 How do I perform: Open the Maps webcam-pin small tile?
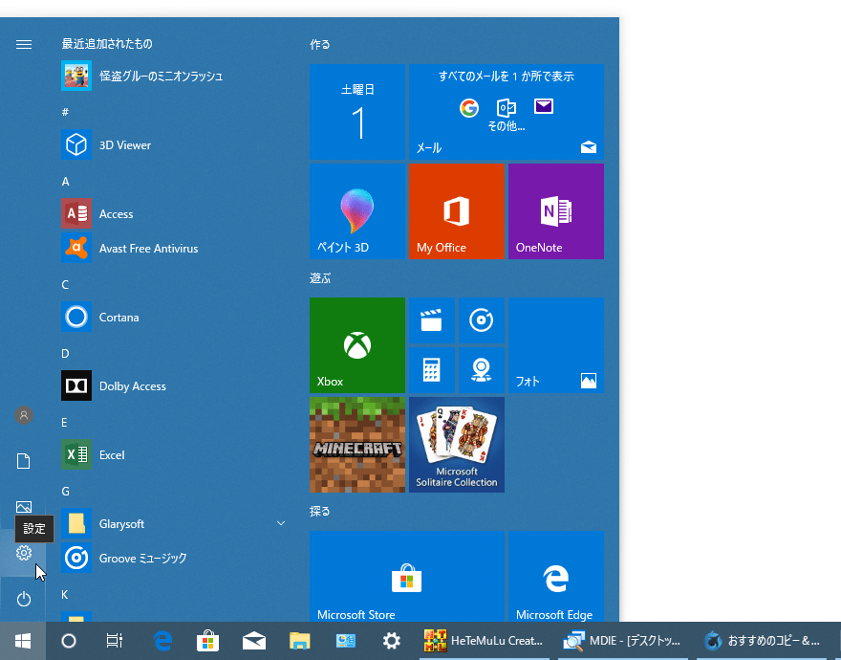[x=481, y=370]
